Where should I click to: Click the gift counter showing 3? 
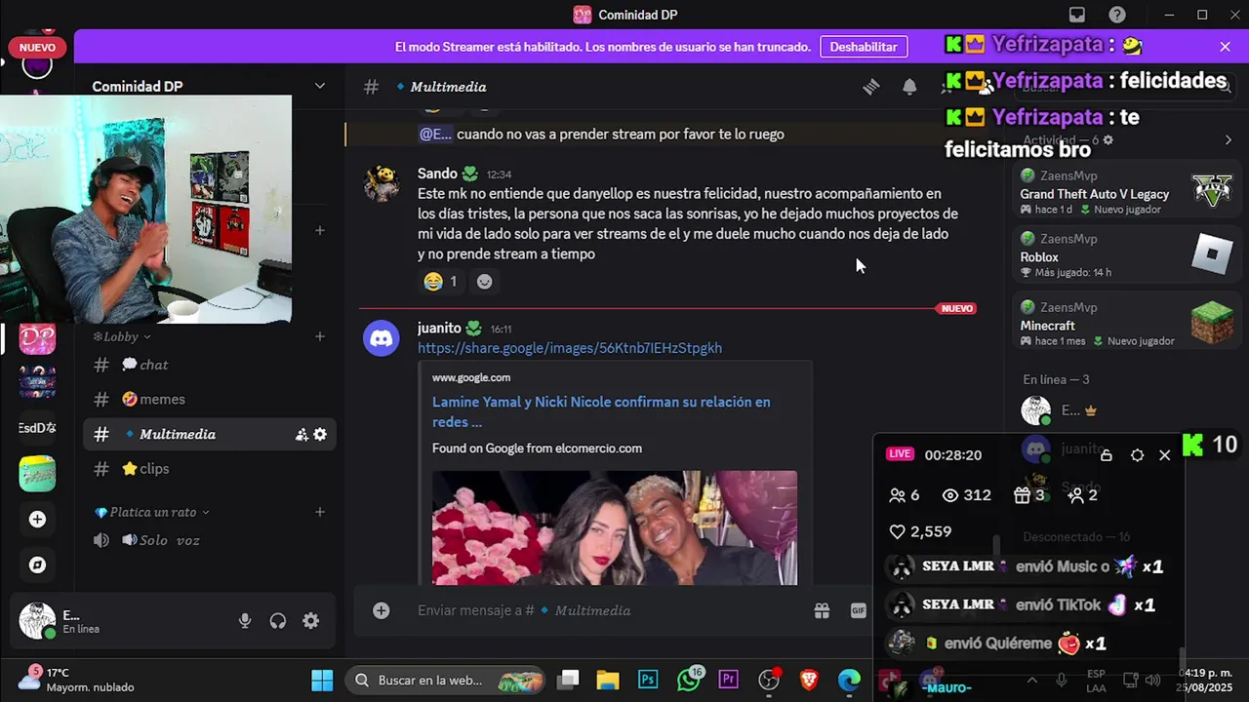[1029, 495]
